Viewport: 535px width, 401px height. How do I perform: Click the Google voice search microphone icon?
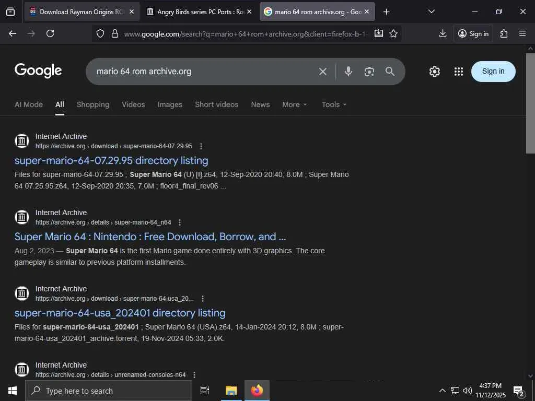click(348, 72)
